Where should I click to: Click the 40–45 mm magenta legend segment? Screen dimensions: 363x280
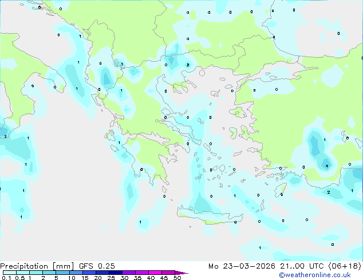[155, 273]
